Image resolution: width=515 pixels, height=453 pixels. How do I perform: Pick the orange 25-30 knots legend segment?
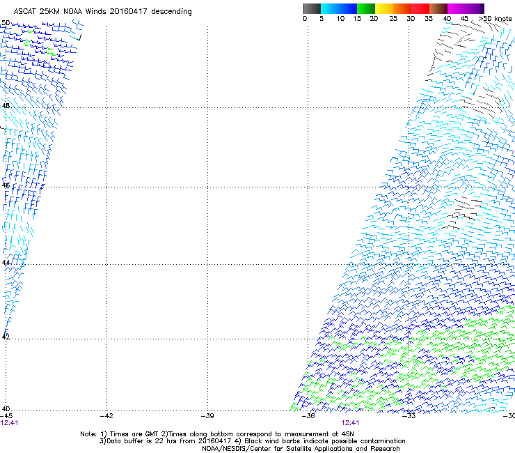402,8
